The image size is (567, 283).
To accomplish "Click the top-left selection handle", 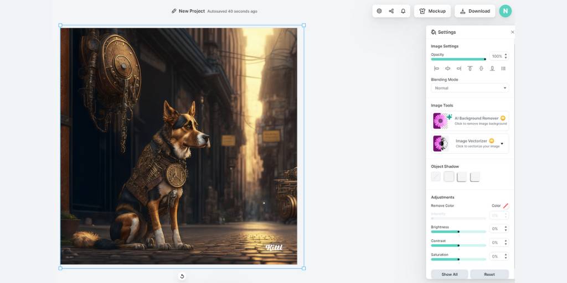I will coord(60,25).
